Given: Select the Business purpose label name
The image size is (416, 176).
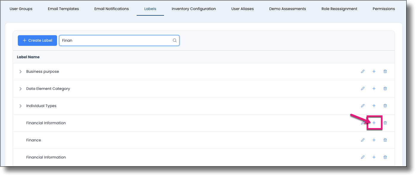Looking at the screenshot, I should (42, 72).
